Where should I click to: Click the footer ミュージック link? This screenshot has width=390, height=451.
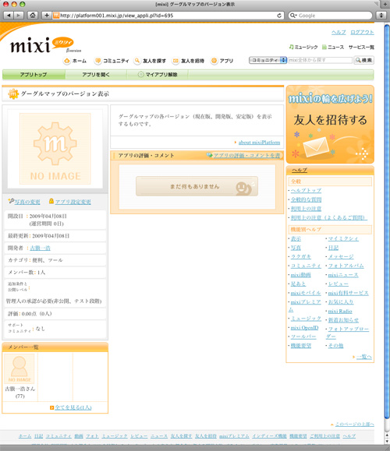[x=115, y=436]
